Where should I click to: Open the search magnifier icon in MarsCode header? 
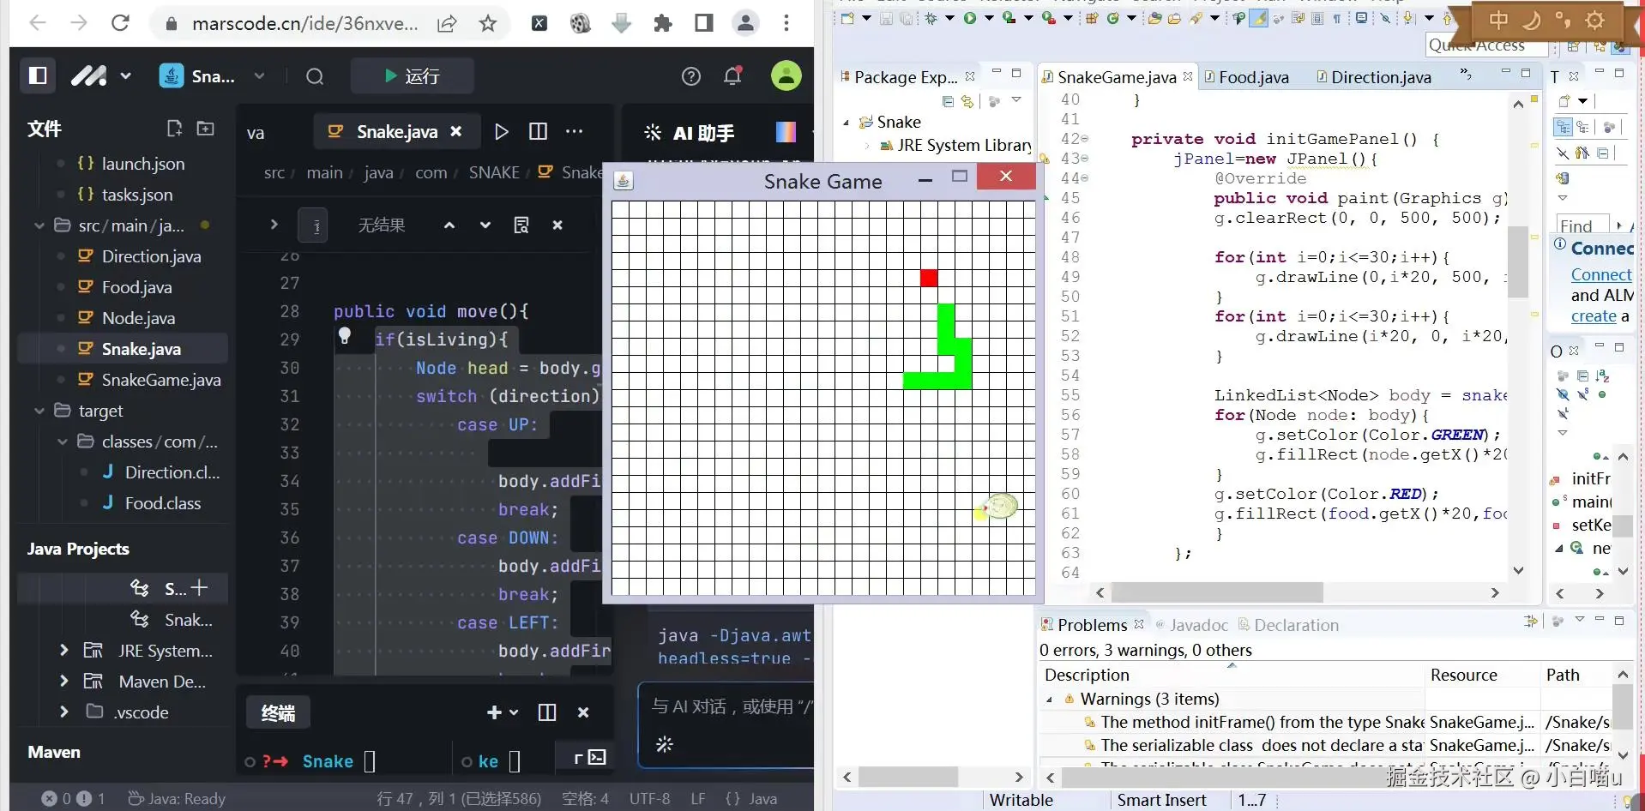click(x=315, y=76)
